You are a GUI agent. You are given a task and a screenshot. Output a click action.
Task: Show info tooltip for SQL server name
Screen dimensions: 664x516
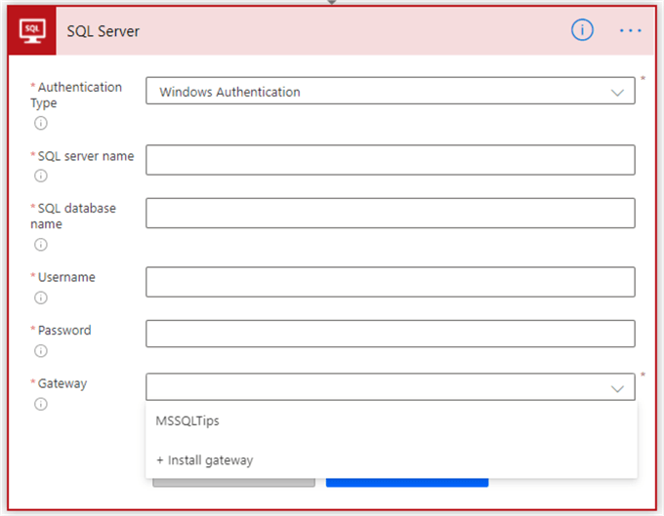41,176
